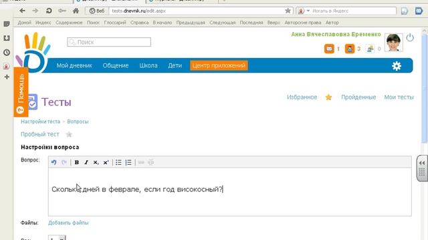Reload the page with the refresh icon
The image size is (428, 240).
coord(49,11)
